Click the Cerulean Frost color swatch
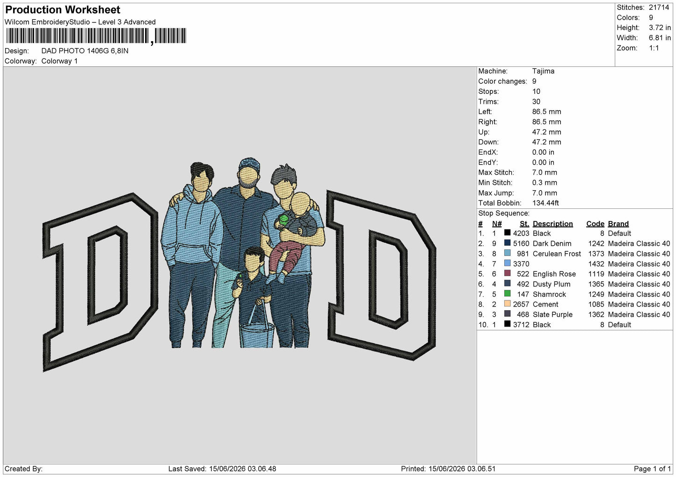The height and width of the screenshot is (477, 676). pos(507,253)
